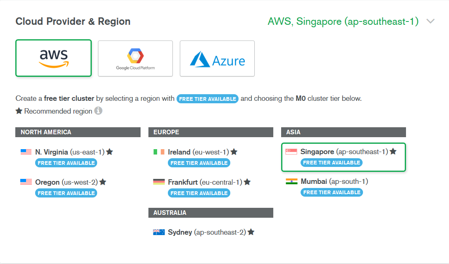This screenshot has width=449, height=264.
Task: Click the Recommended region label
Action: 58,111
